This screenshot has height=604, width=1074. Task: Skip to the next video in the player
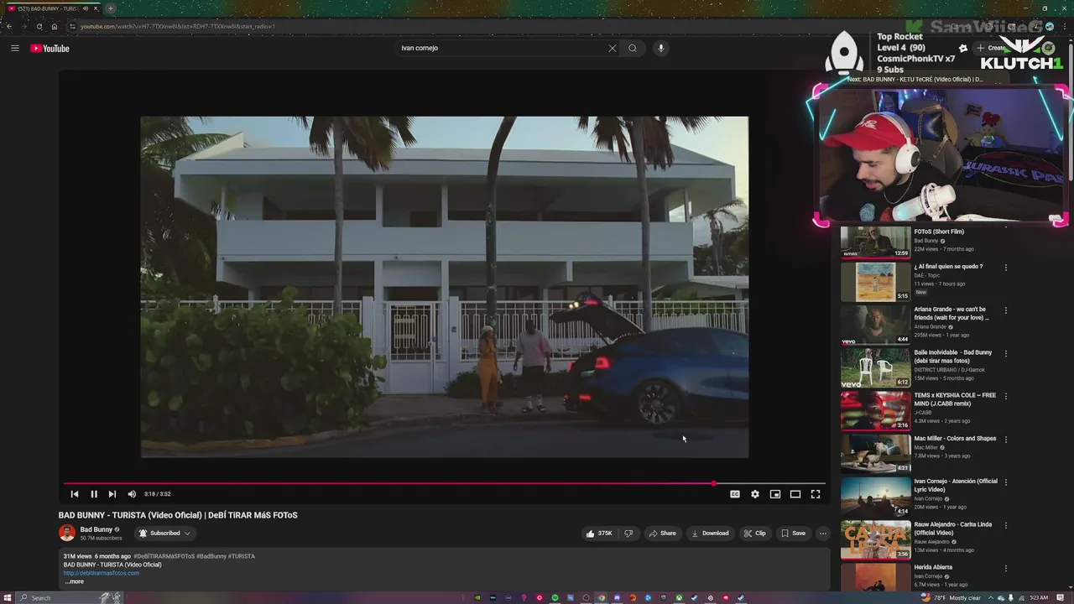coord(112,494)
